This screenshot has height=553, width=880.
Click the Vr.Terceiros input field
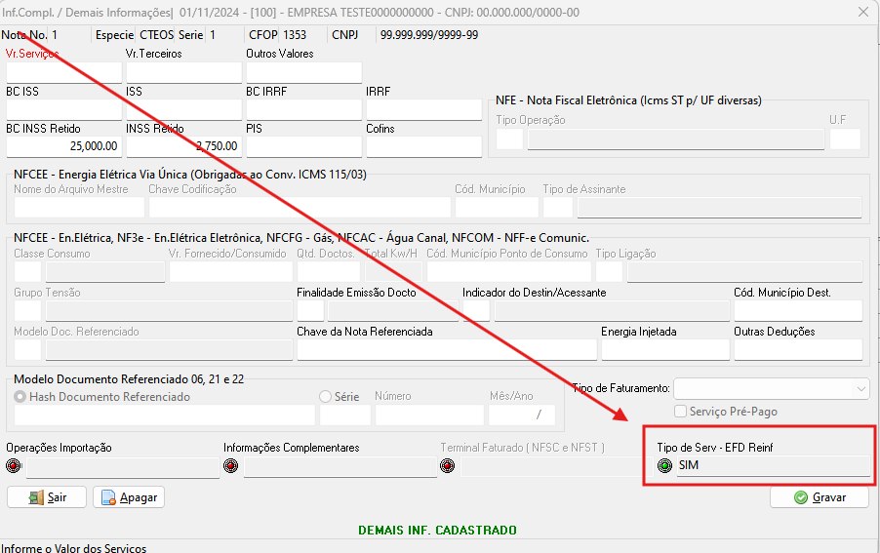click(x=183, y=72)
